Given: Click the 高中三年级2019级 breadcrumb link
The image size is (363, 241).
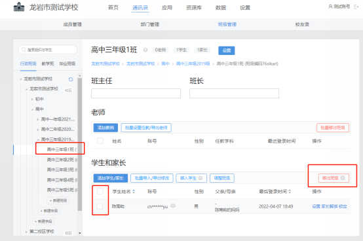Looking at the screenshot, I should click(x=193, y=64).
